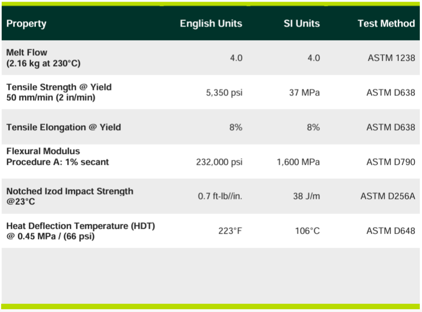Click the ASTM D256A test method

click(387, 196)
